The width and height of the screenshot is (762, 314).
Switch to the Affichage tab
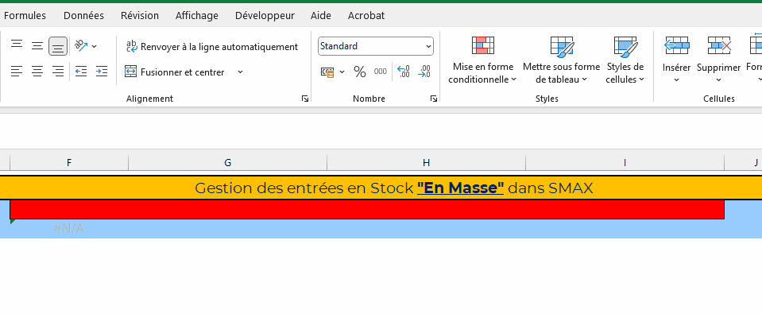point(197,16)
